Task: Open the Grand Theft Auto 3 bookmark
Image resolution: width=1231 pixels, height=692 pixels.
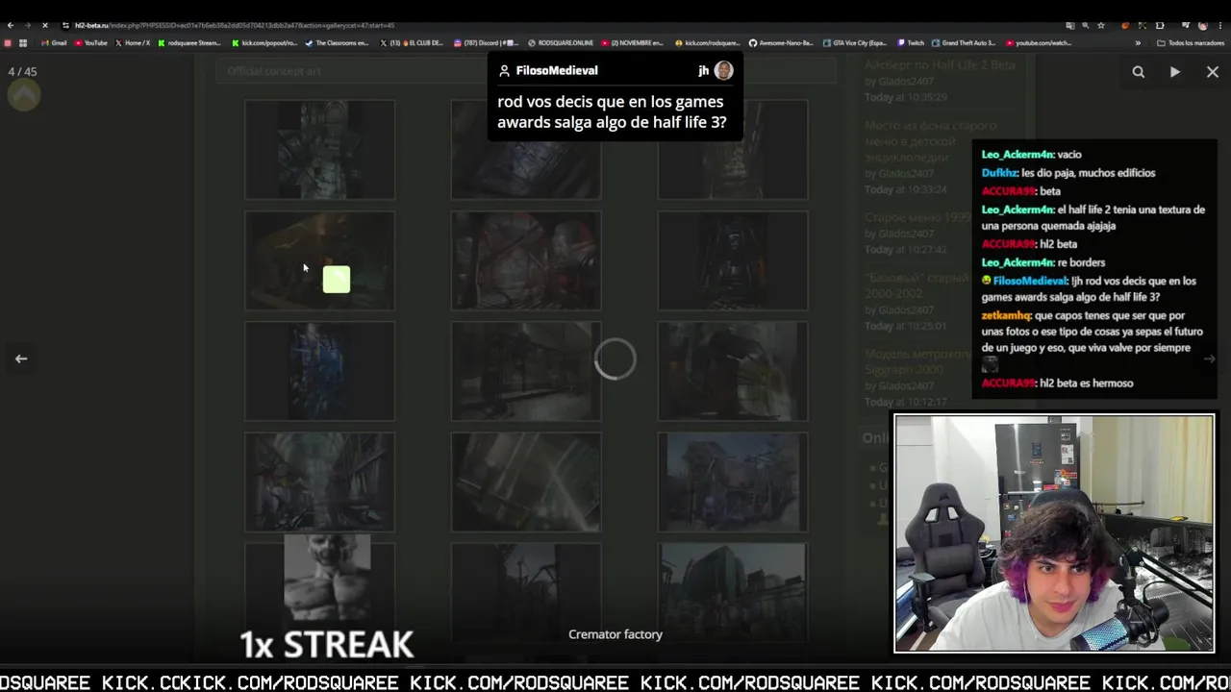Action: click(x=964, y=43)
